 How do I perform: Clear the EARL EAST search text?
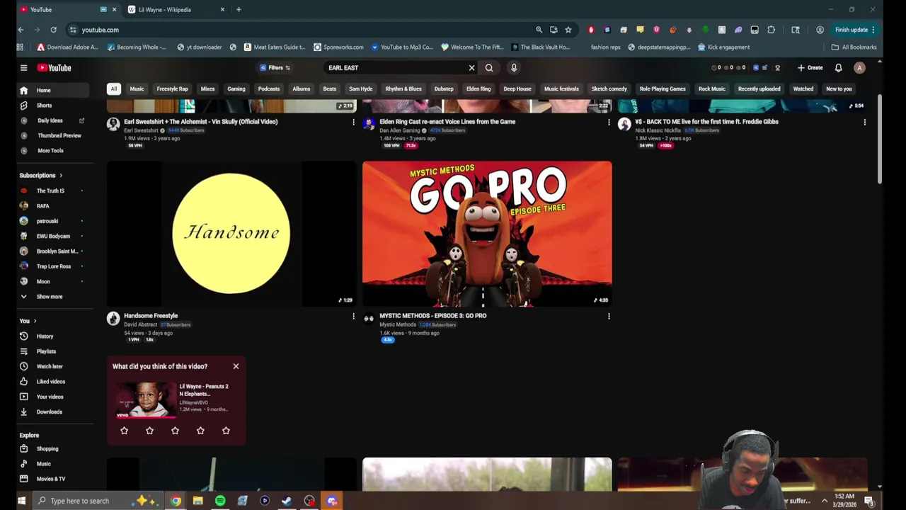click(471, 68)
